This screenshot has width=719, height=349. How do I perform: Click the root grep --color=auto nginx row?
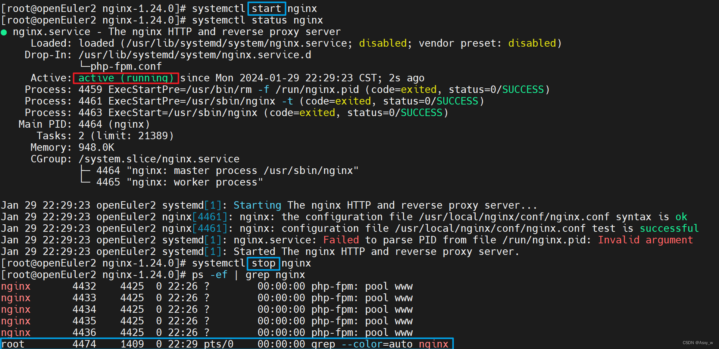tap(227, 344)
